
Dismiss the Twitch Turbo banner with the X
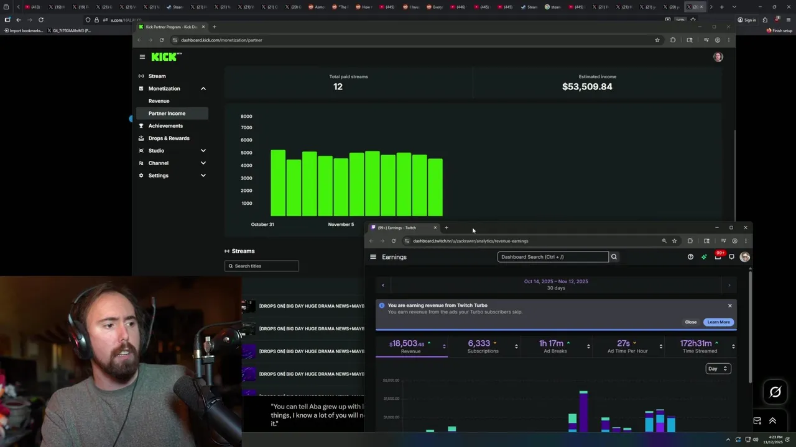point(729,305)
